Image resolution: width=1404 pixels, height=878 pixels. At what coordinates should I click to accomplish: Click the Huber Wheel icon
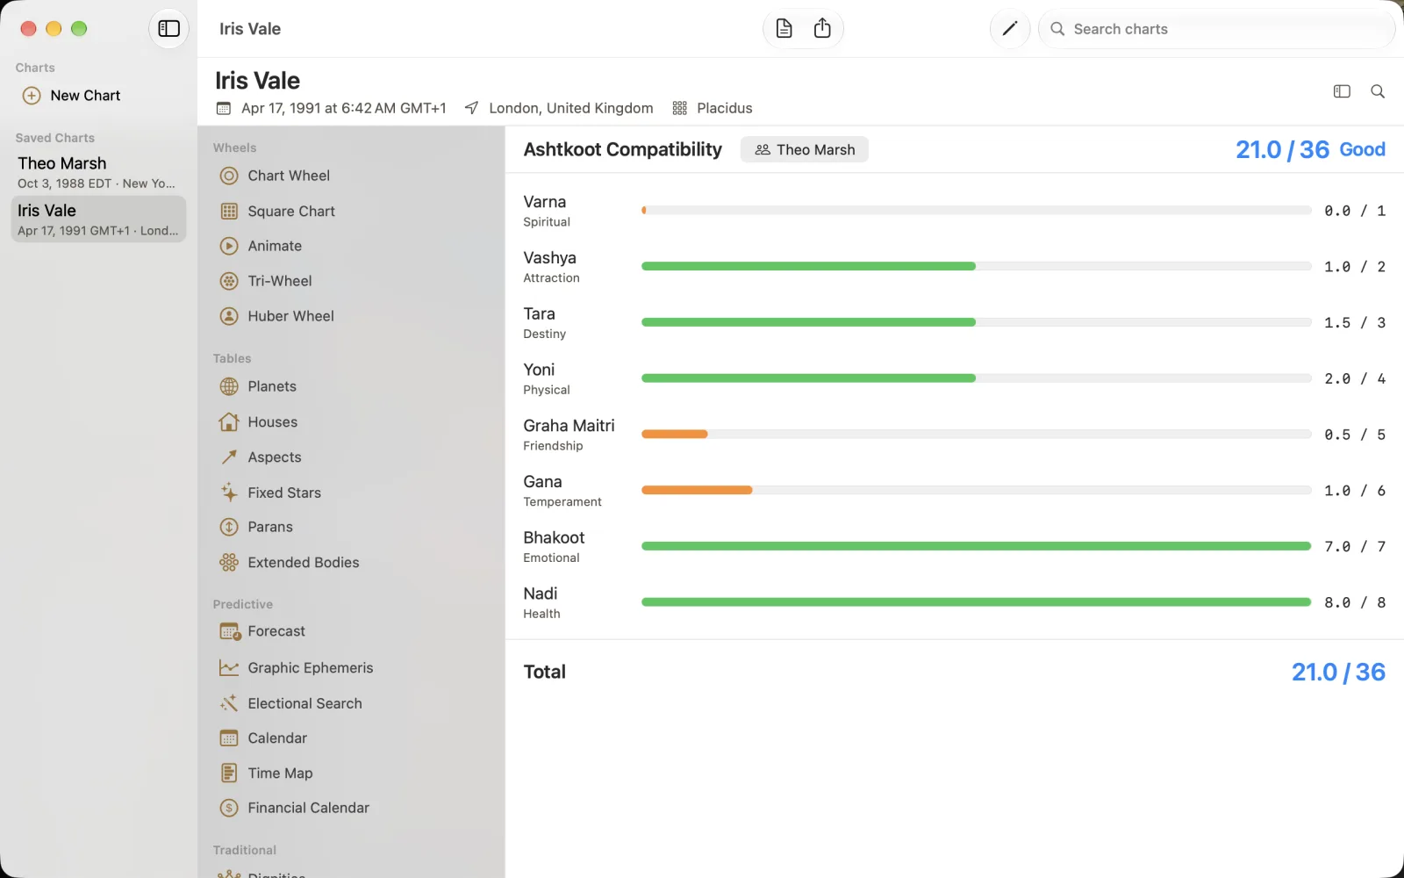pos(229,316)
